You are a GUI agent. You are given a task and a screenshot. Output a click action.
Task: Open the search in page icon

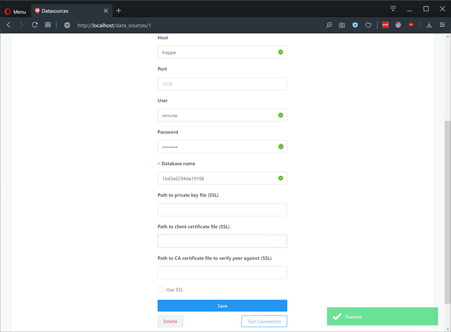click(329, 25)
